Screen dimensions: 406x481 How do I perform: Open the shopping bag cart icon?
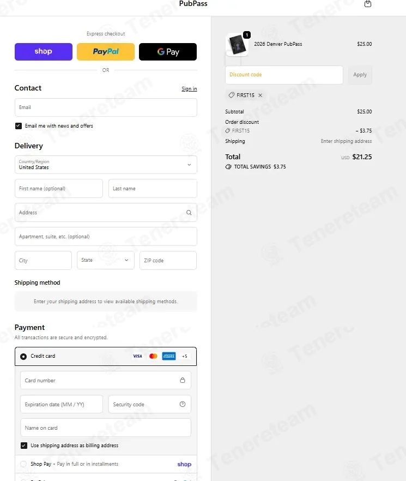[368, 4]
